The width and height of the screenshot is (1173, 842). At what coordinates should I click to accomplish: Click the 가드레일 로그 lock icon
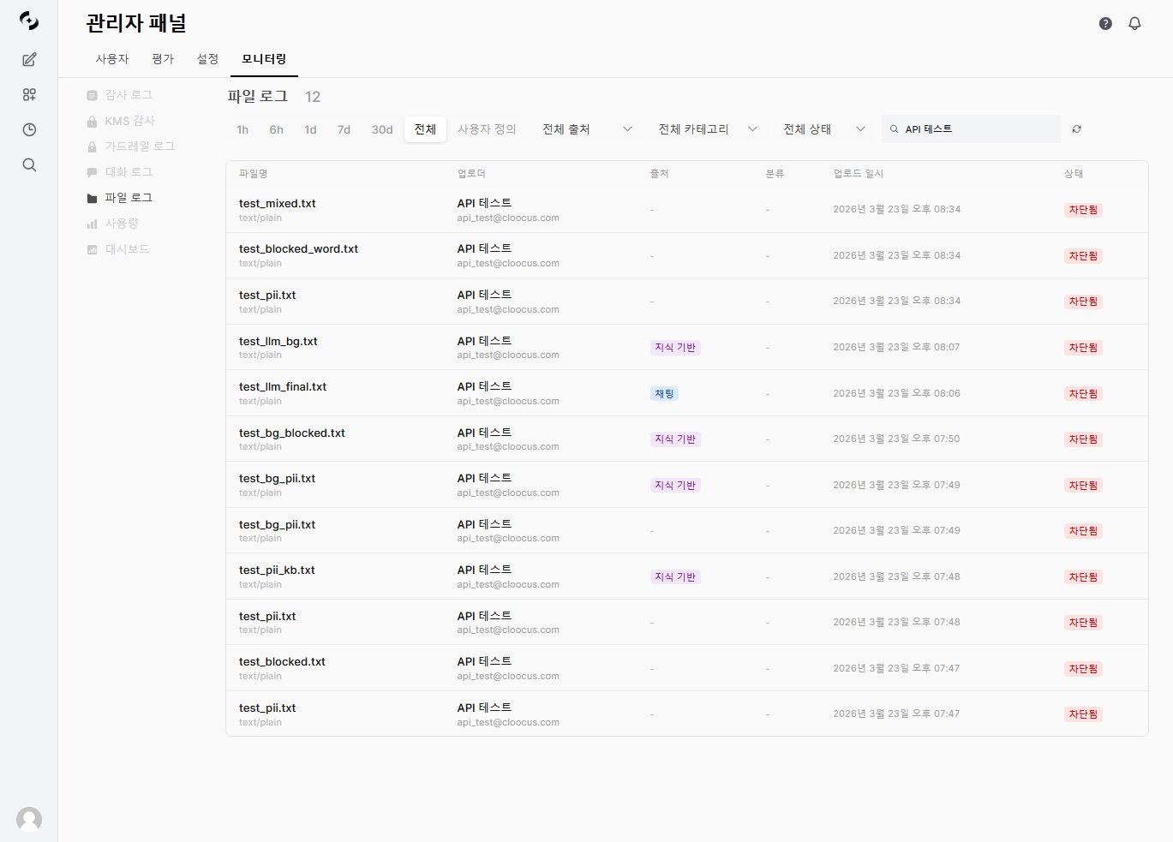[x=92, y=146]
